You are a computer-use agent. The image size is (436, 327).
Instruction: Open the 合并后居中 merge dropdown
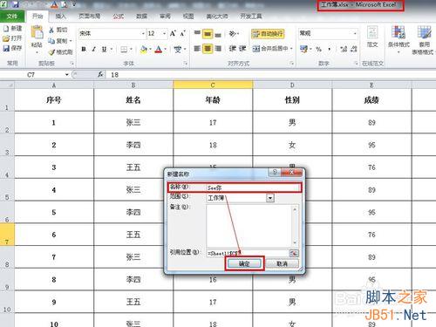pyautogui.click(x=291, y=49)
